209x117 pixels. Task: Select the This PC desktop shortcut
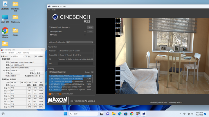(x=5, y=19)
